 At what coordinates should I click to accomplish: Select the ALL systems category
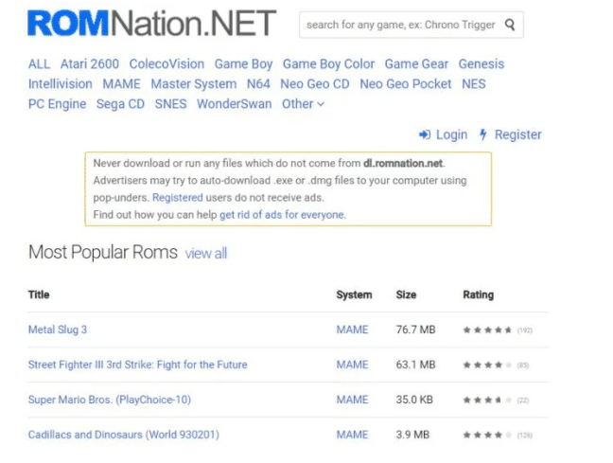click(x=39, y=64)
